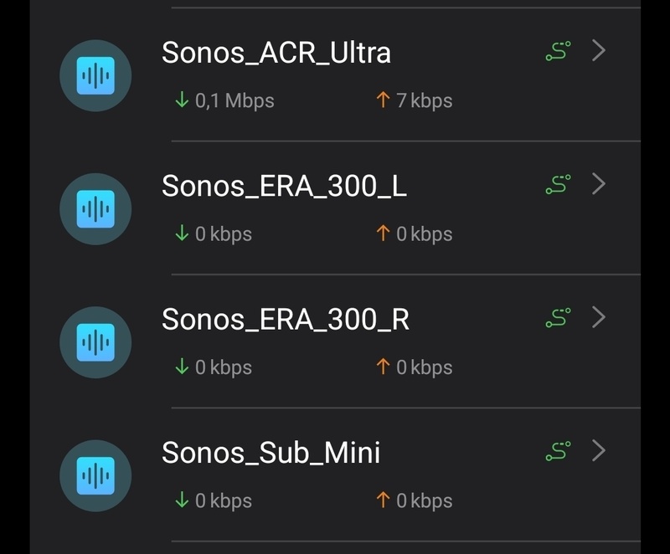Tap the Sonos_ACR_Ultra speaker icon
This screenshot has width=670, height=554.
(95, 75)
